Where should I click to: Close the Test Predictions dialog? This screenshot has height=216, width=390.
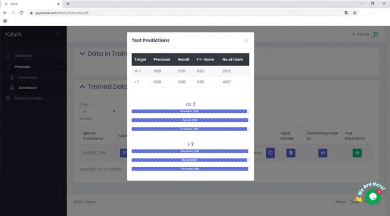click(246, 40)
